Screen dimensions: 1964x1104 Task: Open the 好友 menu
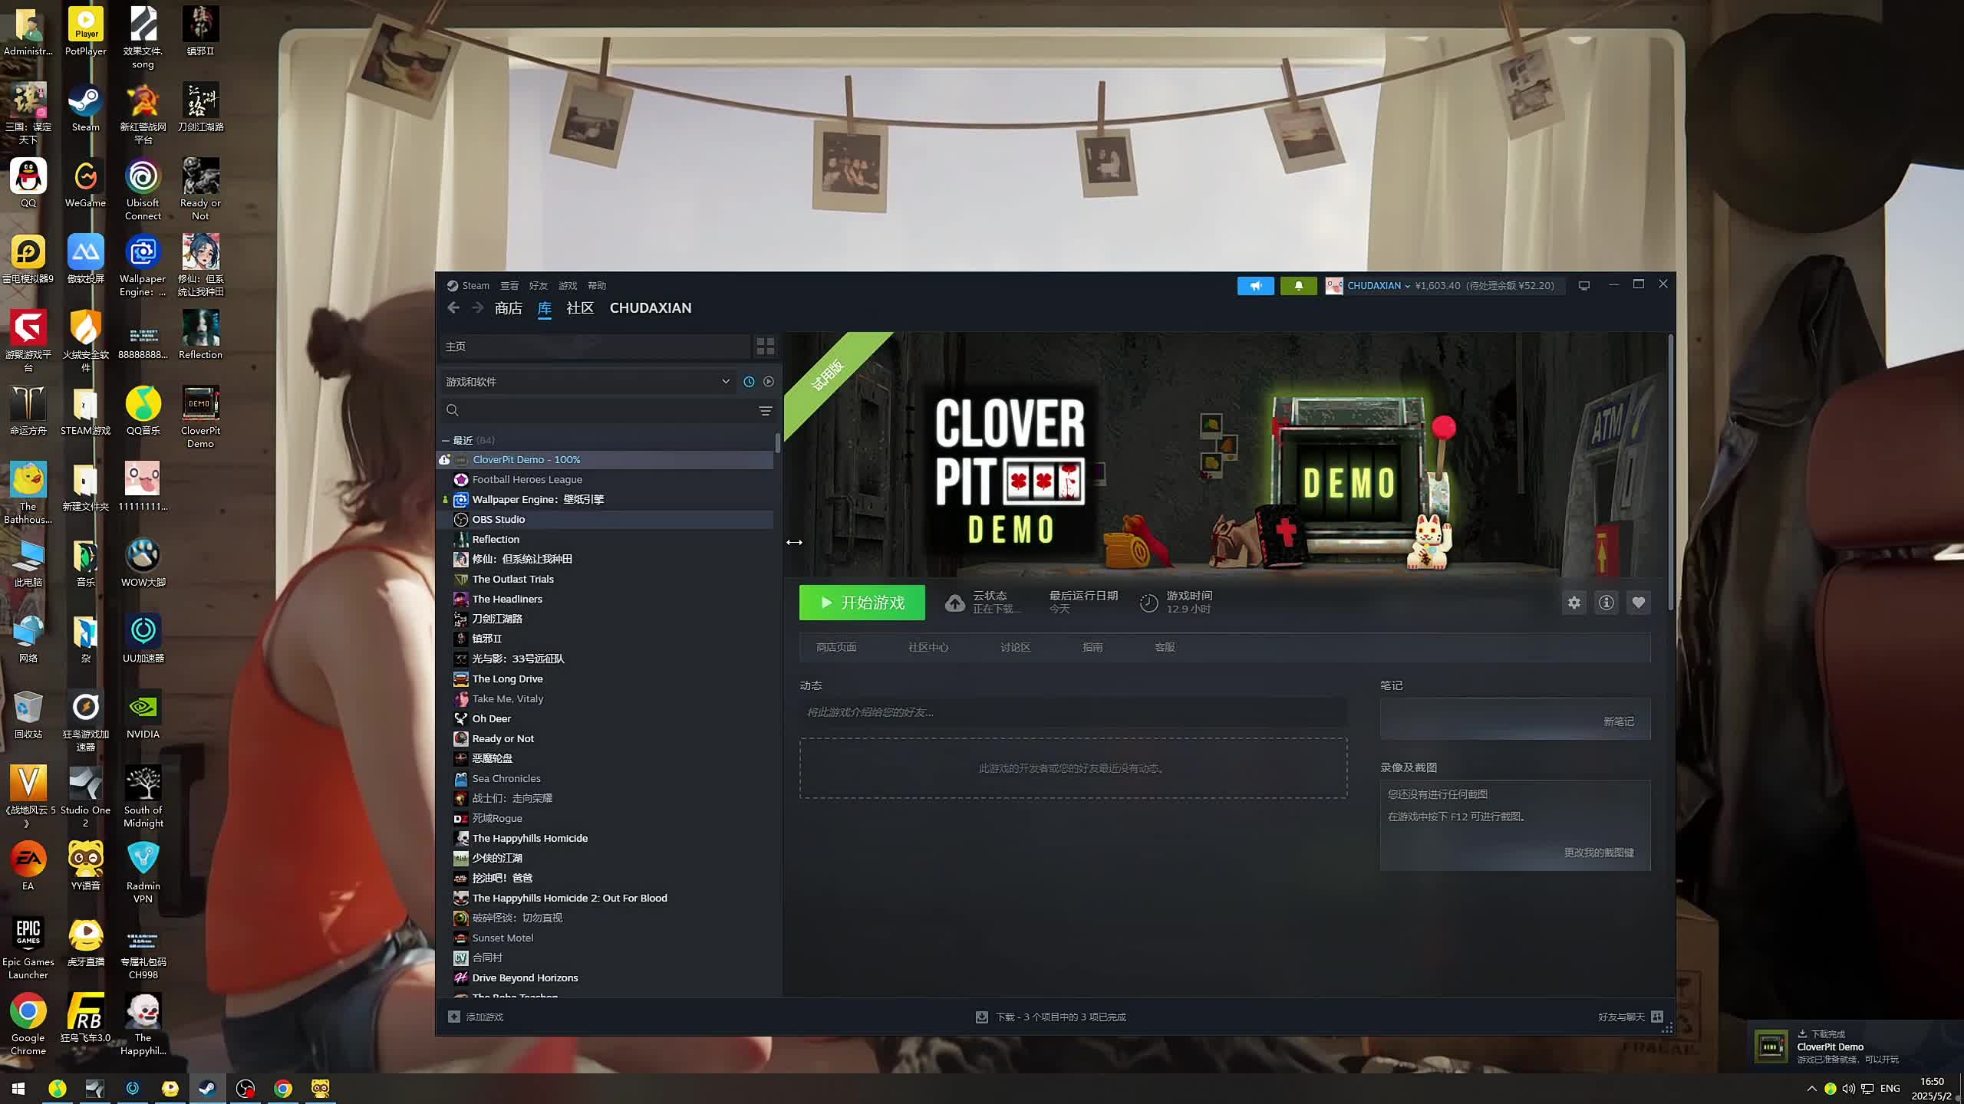click(x=539, y=285)
